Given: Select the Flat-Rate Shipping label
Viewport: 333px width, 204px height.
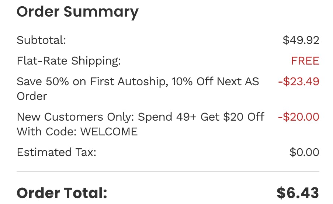Looking at the screenshot, I should coord(69,61).
